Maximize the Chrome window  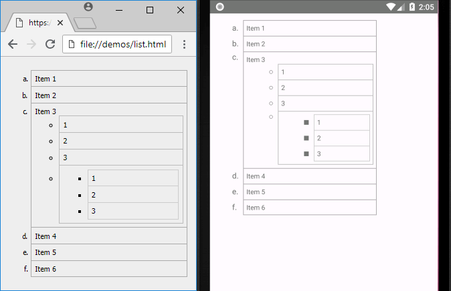[x=150, y=10]
